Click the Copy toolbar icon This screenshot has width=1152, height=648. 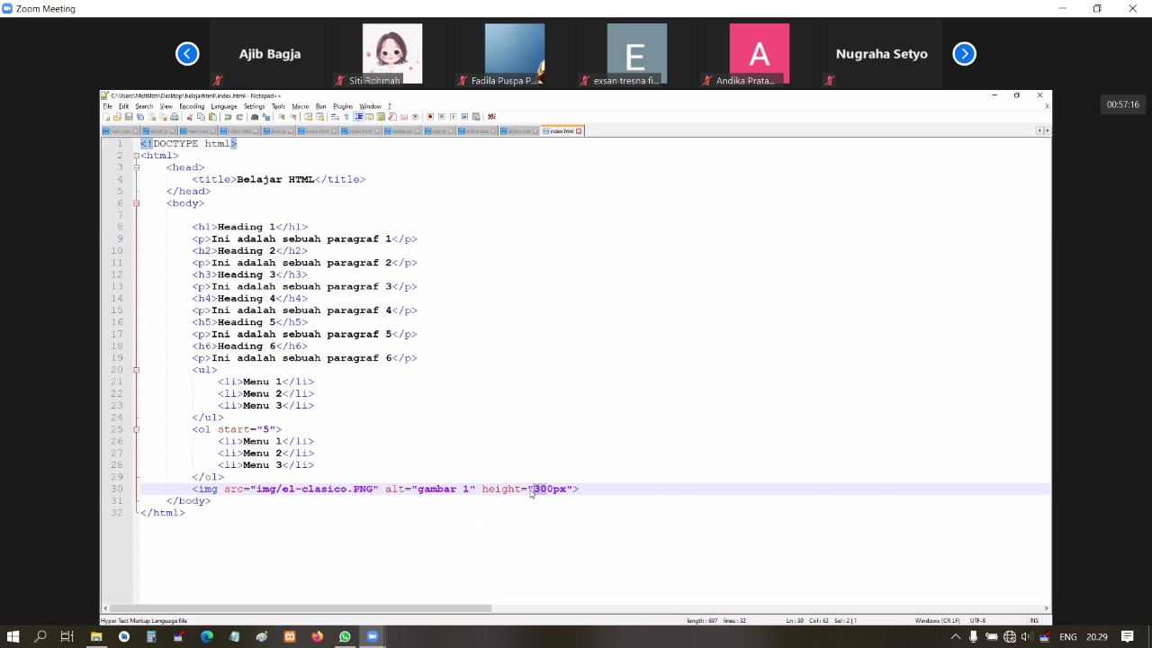pyautogui.click(x=201, y=117)
